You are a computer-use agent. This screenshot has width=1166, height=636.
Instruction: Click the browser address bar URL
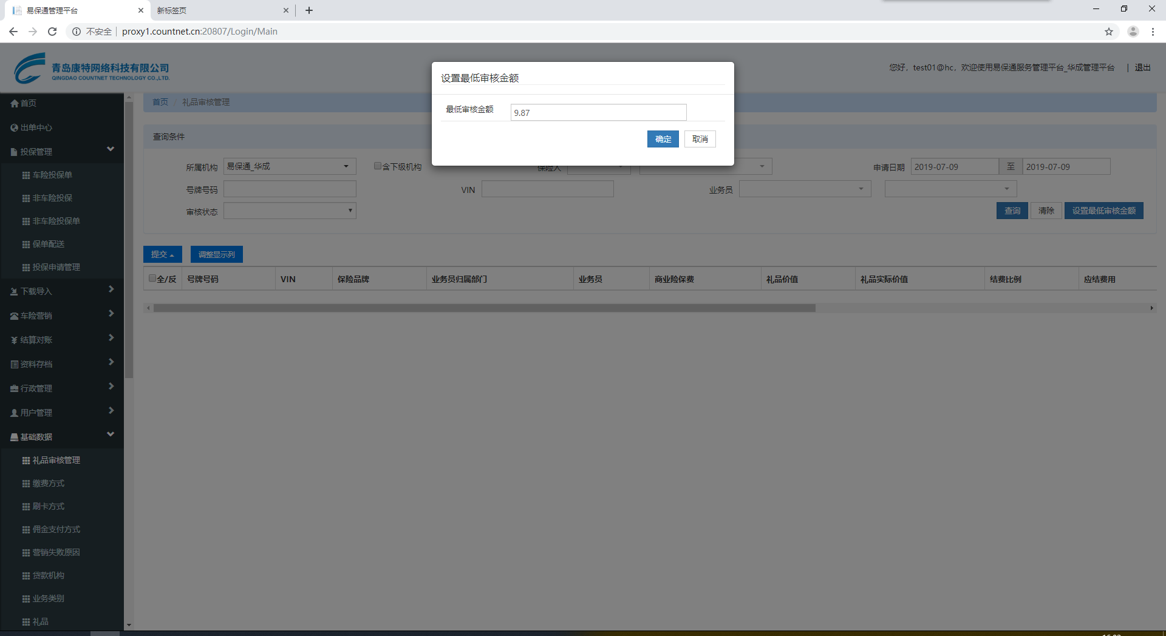[x=200, y=32]
